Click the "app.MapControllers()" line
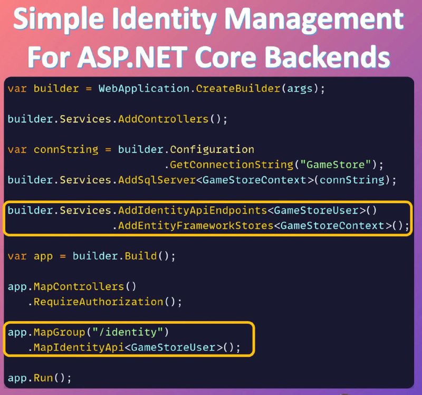This screenshot has height=395, width=422. [x=72, y=286]
